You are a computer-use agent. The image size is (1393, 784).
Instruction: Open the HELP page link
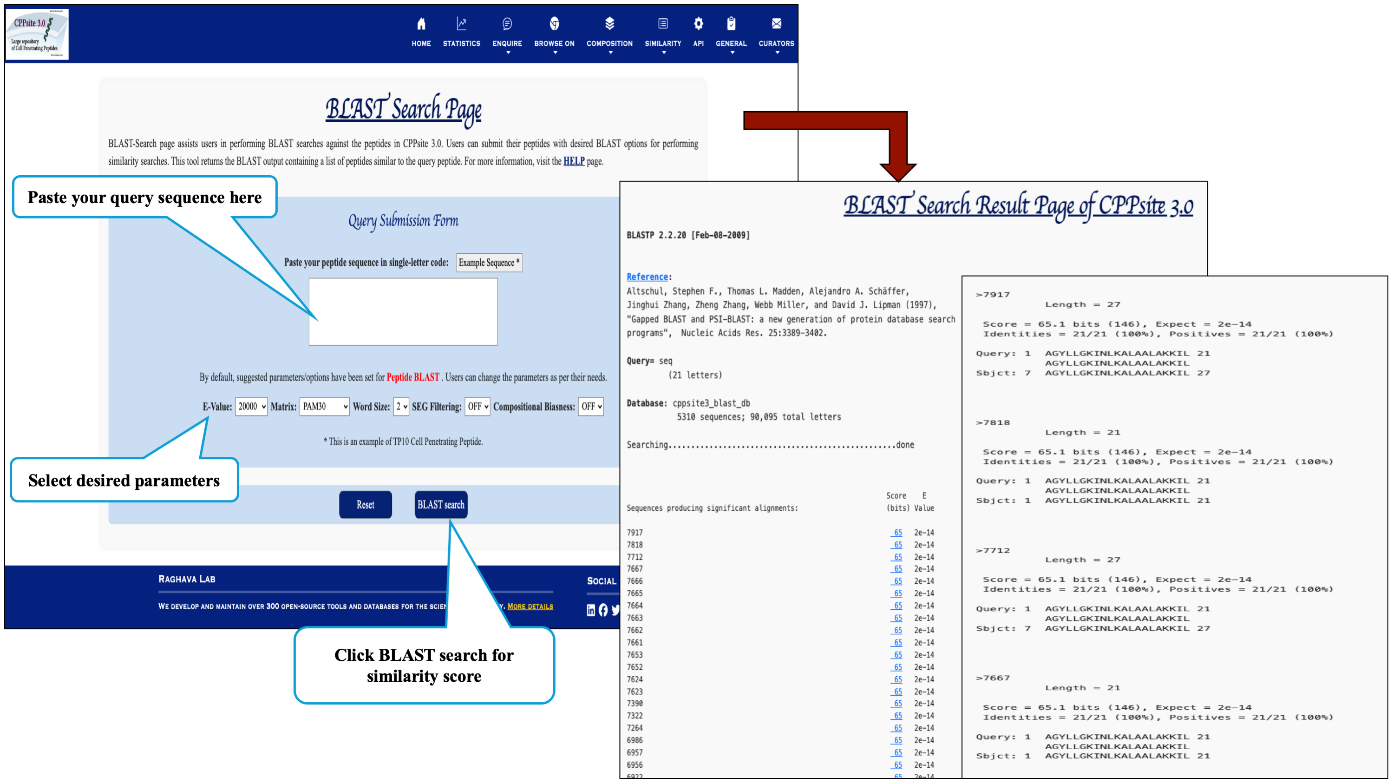[x=573, y=161]
